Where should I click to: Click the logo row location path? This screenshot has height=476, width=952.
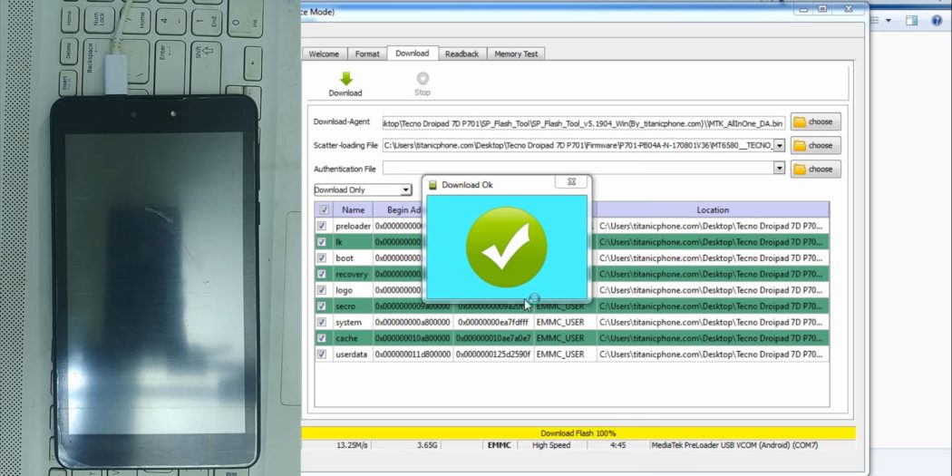pos(712,290)
